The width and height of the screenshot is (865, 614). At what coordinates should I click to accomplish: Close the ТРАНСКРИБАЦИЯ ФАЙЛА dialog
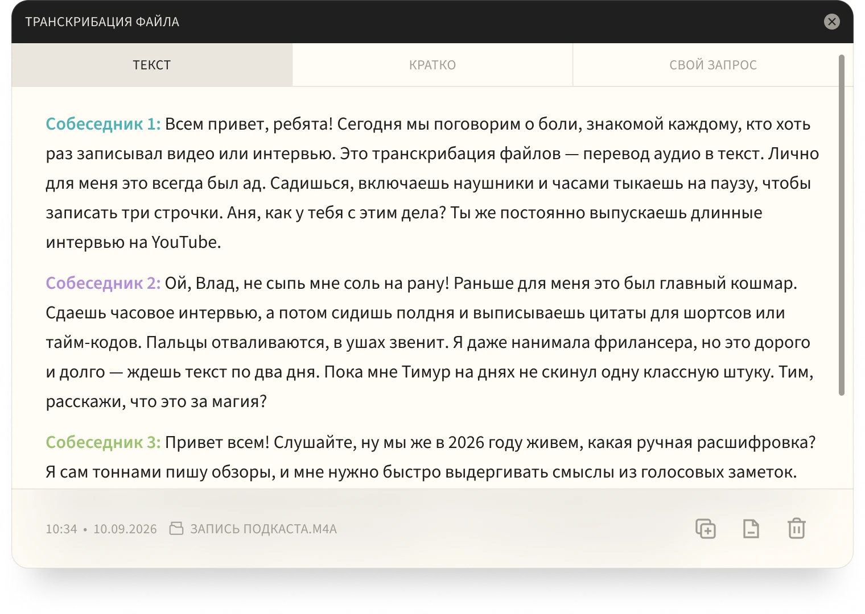pos(832,22)
